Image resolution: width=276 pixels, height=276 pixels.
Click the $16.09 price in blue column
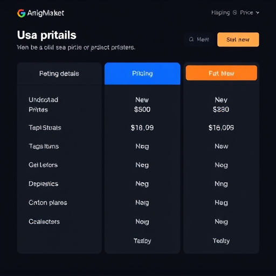142,128
